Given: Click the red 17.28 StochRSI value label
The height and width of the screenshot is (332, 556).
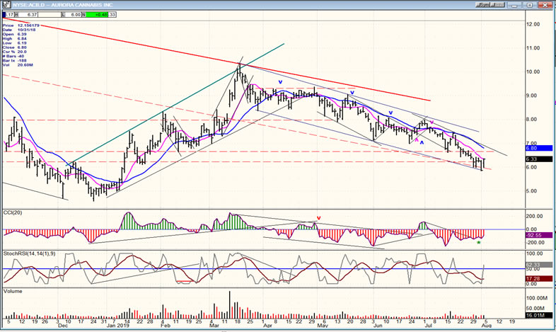Looking at the screenshot, I should click(x=534, y=279).
